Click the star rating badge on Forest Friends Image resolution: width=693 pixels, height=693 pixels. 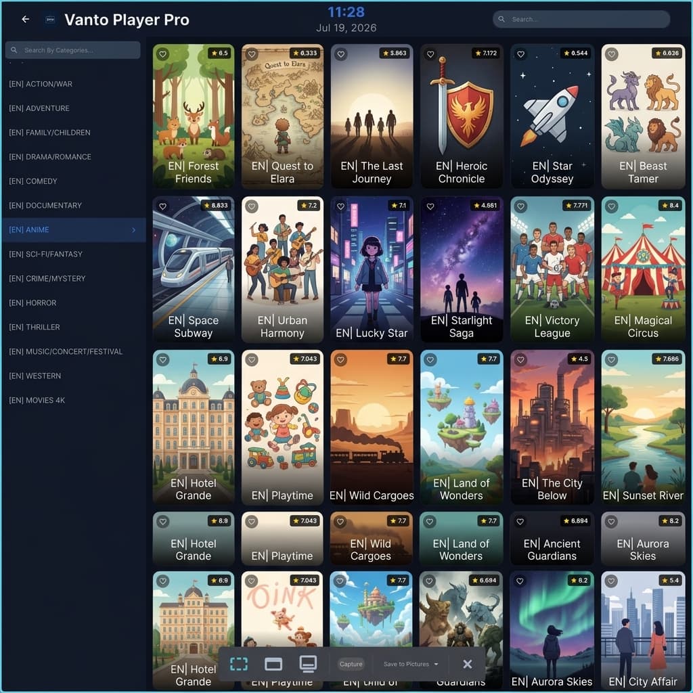(x=220, y=53)
